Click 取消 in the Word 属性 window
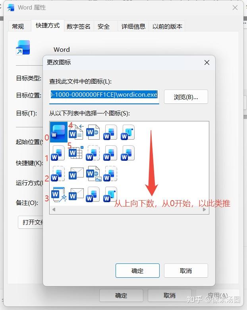Viewport: 247px width, 310px height. [170, 296]
